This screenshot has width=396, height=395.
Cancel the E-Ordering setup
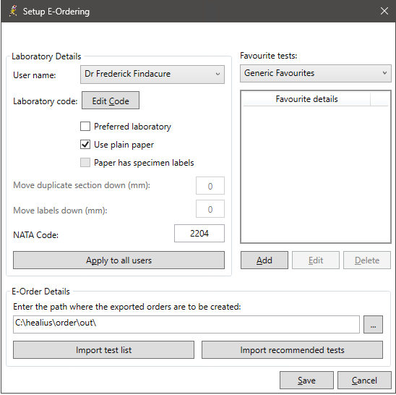pos(364,380)
